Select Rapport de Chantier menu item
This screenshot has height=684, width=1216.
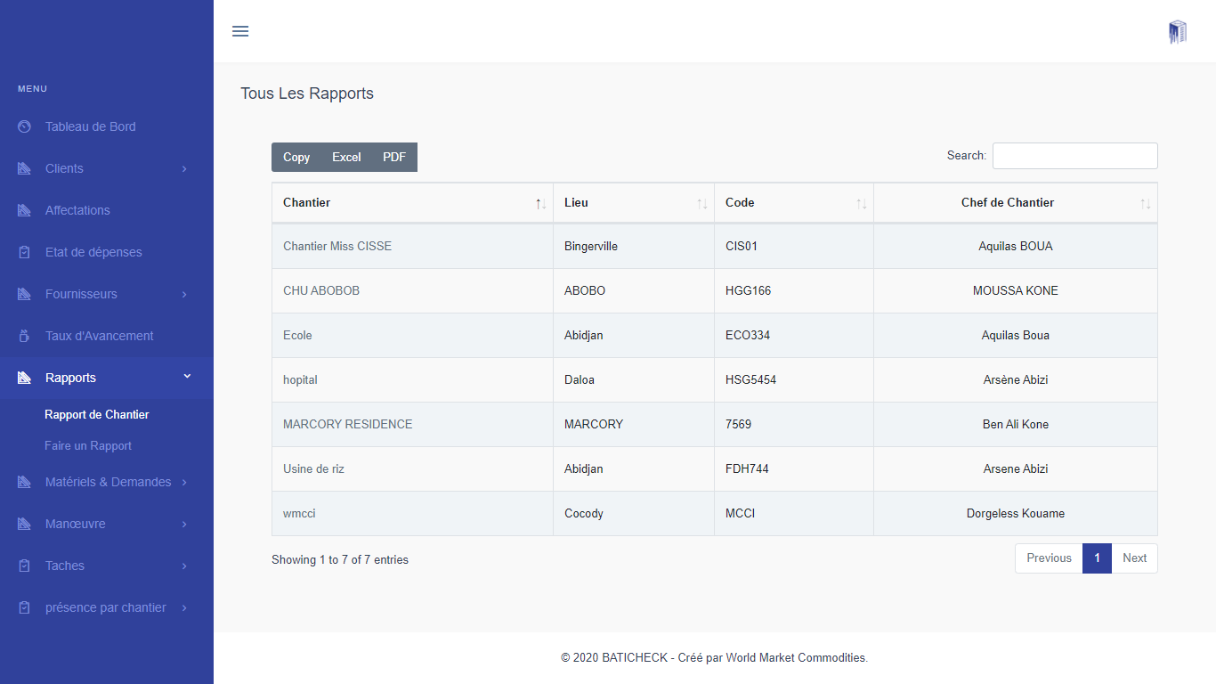[96, 414]
